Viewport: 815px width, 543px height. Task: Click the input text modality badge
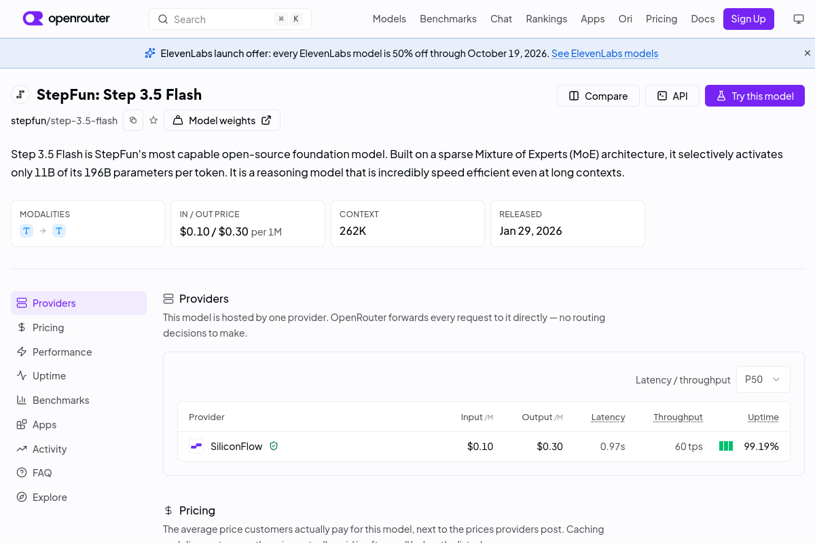pos(26,231)
